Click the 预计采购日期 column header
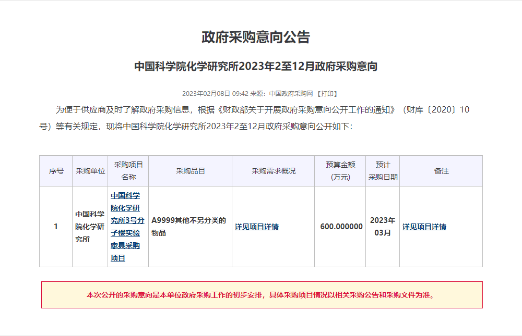Screen dimensions: 522x336 [383, 171]
